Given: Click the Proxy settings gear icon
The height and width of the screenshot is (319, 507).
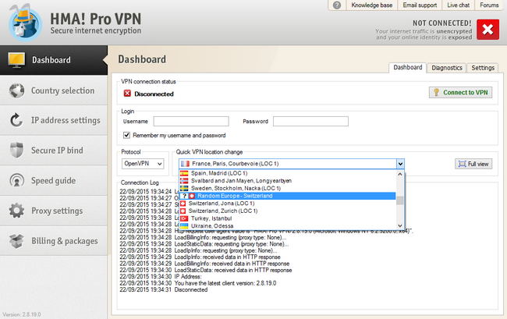Looking at the screenshot, I should [x=16, y=211].
